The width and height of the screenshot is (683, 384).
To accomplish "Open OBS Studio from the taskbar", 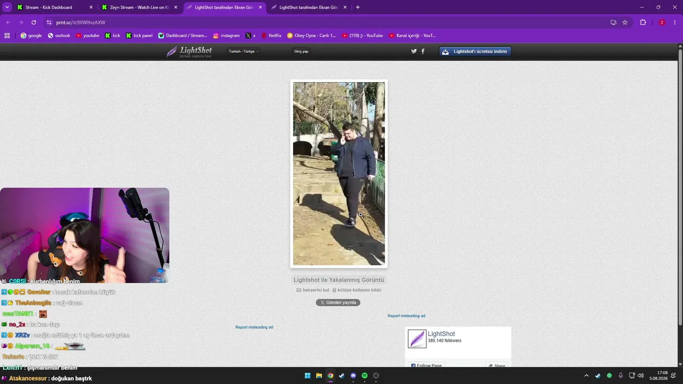I will click(x=376, y=375).
